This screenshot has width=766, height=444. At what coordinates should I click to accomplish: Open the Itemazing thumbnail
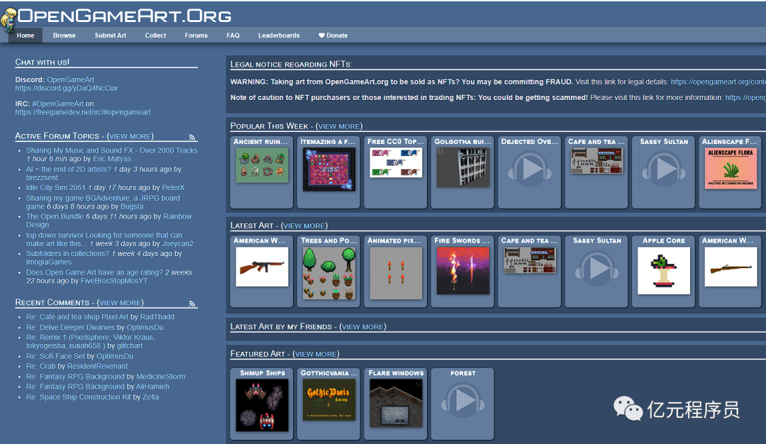[329, 169]
